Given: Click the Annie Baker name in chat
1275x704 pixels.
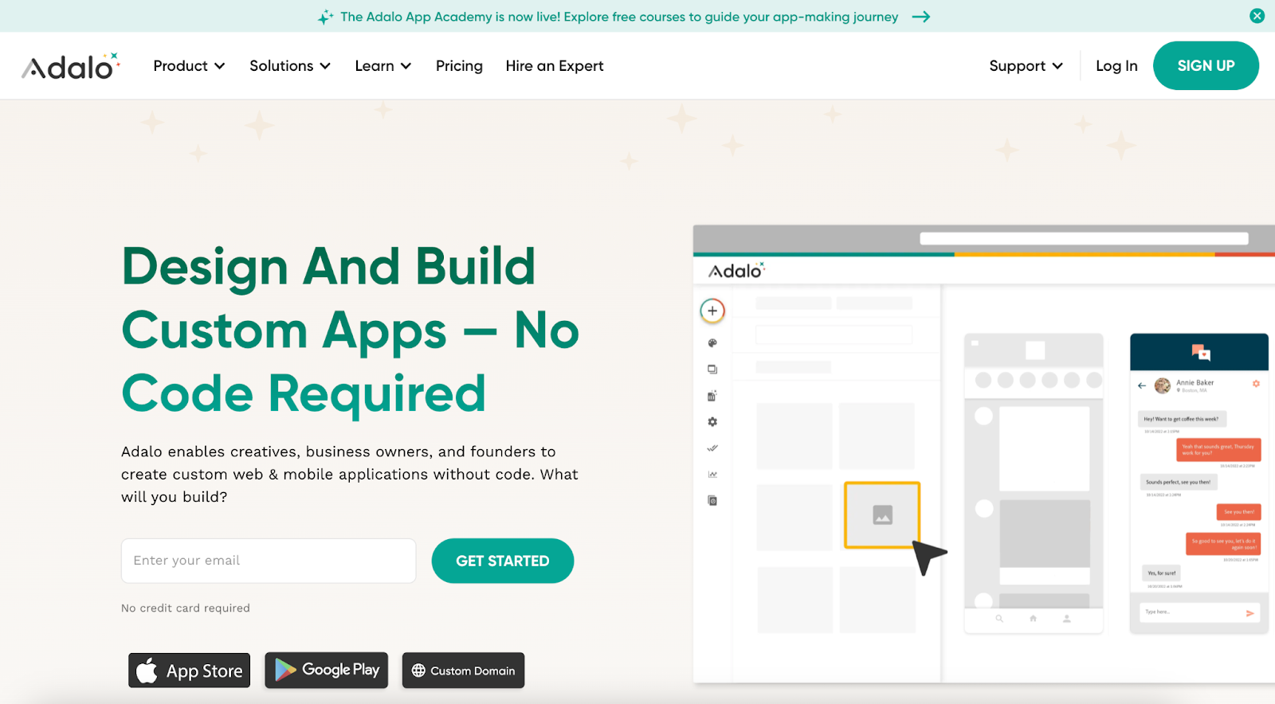Looking at the screenshot, I should (x=1195, y=382).
